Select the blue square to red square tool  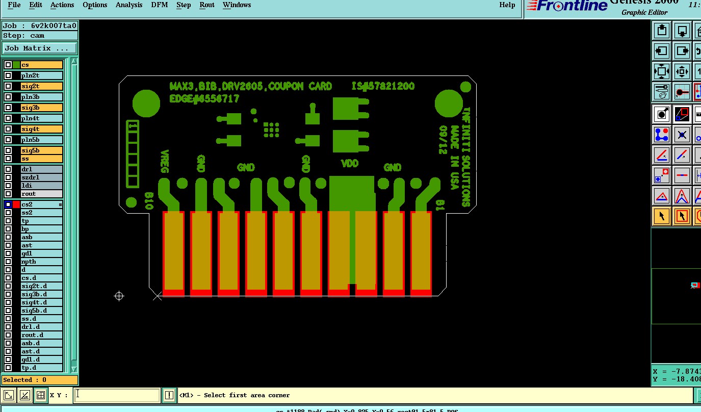(662, 175)
